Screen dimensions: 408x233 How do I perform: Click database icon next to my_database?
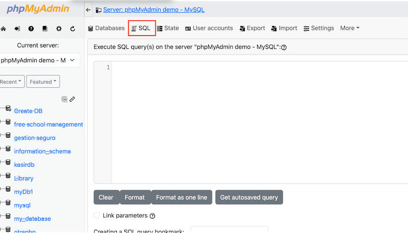point(8,216)
